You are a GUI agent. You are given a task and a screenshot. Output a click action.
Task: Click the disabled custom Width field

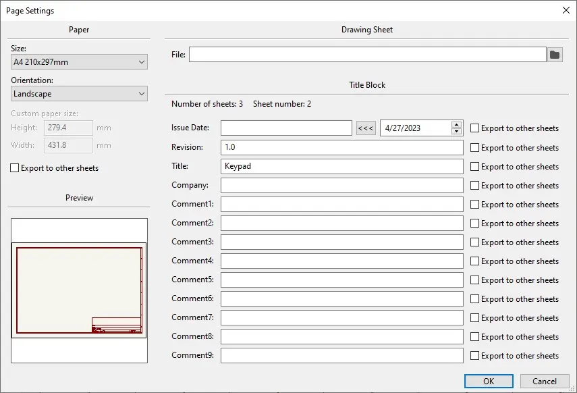(68, 145)
